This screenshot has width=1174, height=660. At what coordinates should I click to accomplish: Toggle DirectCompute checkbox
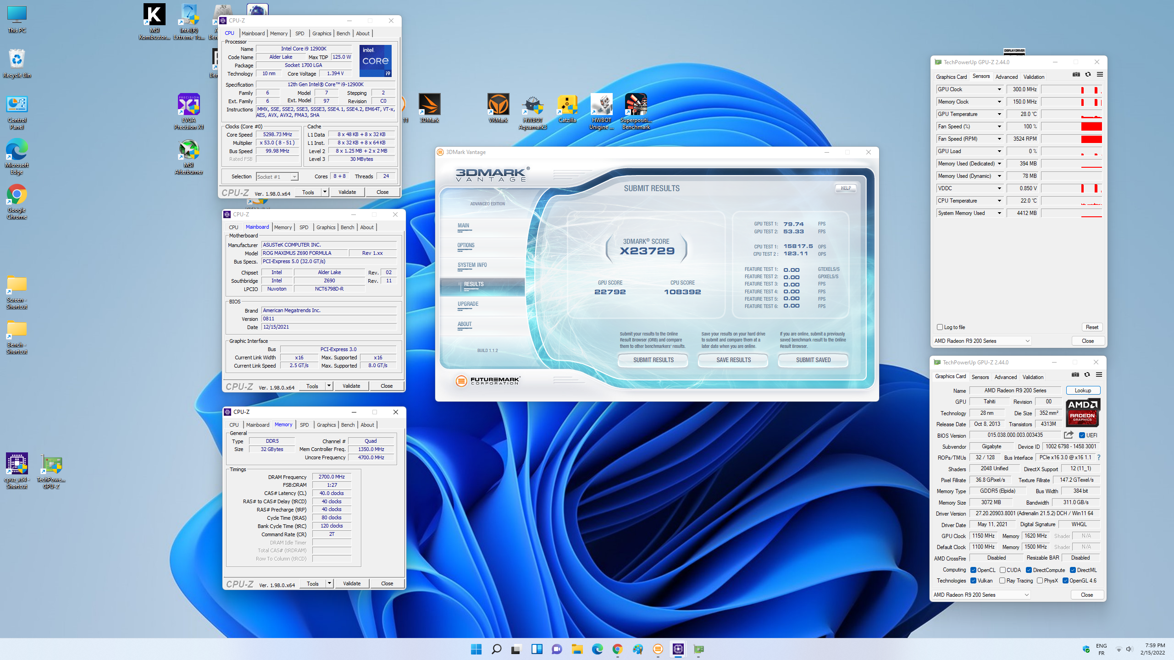1029,570
